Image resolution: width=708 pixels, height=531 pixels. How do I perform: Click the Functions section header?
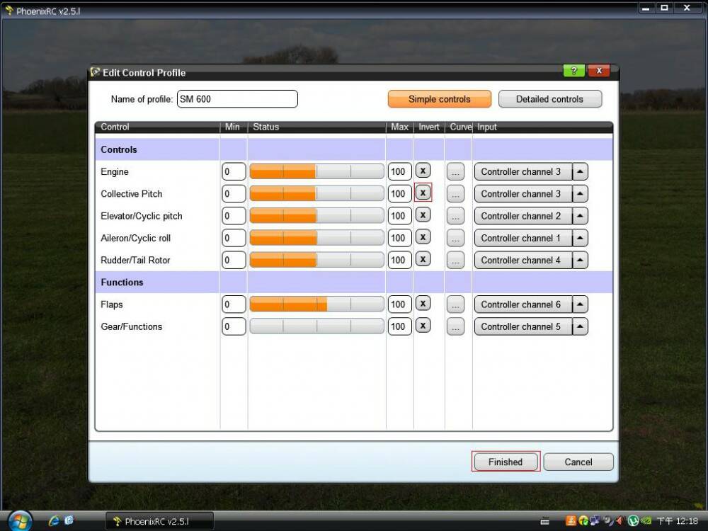[x=122, y=282]
